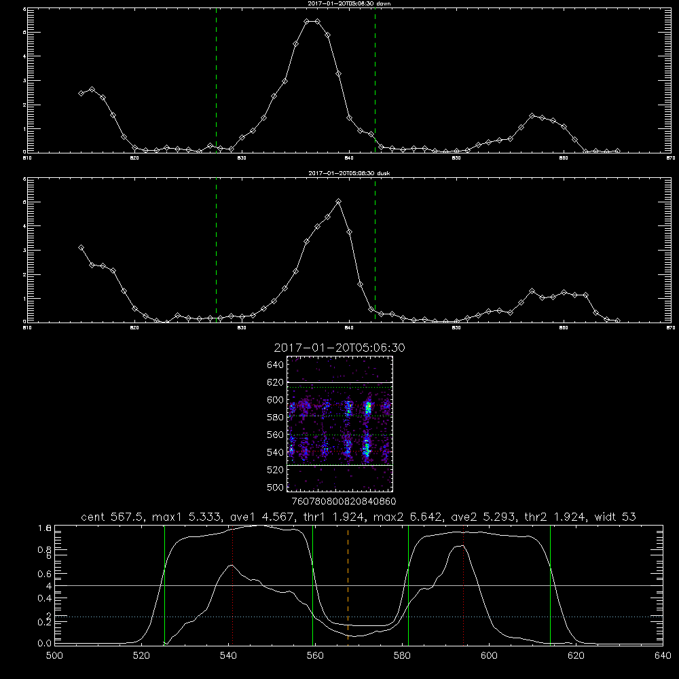Screen dimensions: 679x679
Task: Click the 'ave2 5.293' value in stats line
Action: pyautogui.click(x=484, y=517)
